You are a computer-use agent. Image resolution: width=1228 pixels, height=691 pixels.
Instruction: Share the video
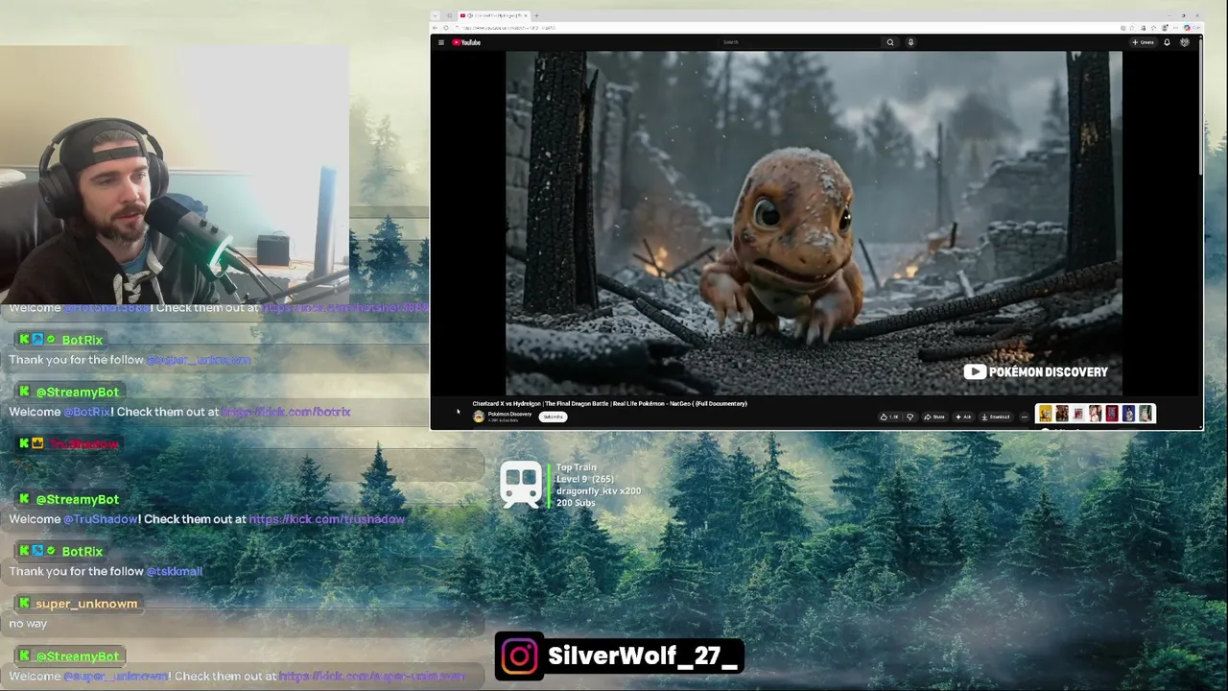(x=934, y=417)
